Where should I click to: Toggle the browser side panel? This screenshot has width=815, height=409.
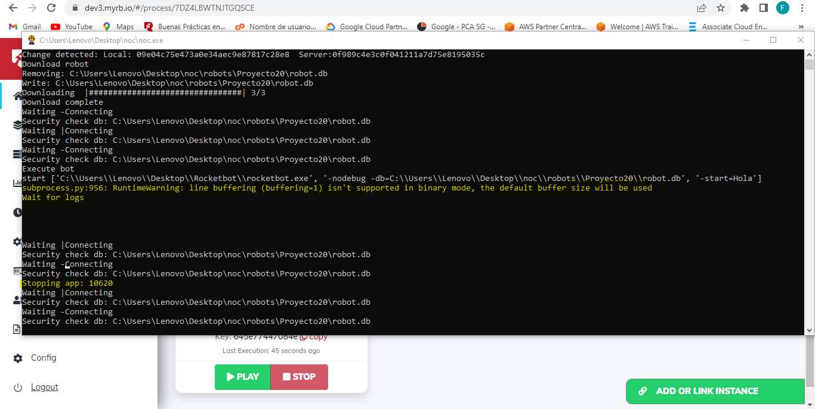(x=763, y=8)
